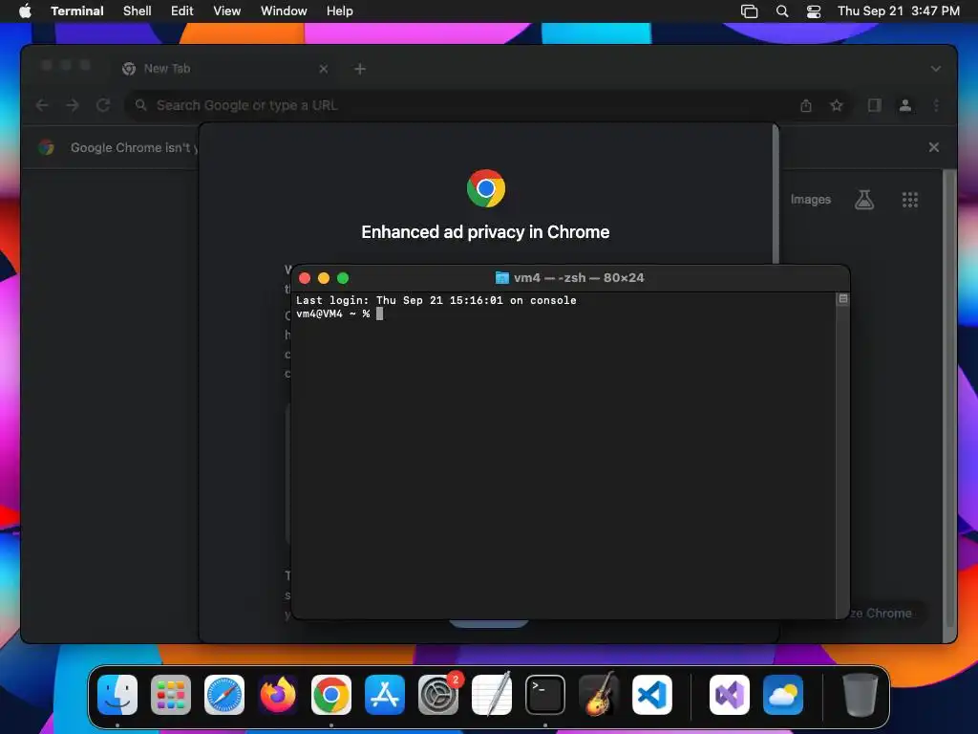Screen dimensions: 978x734
Task: Open the Help menu
Action: (339, 11)
